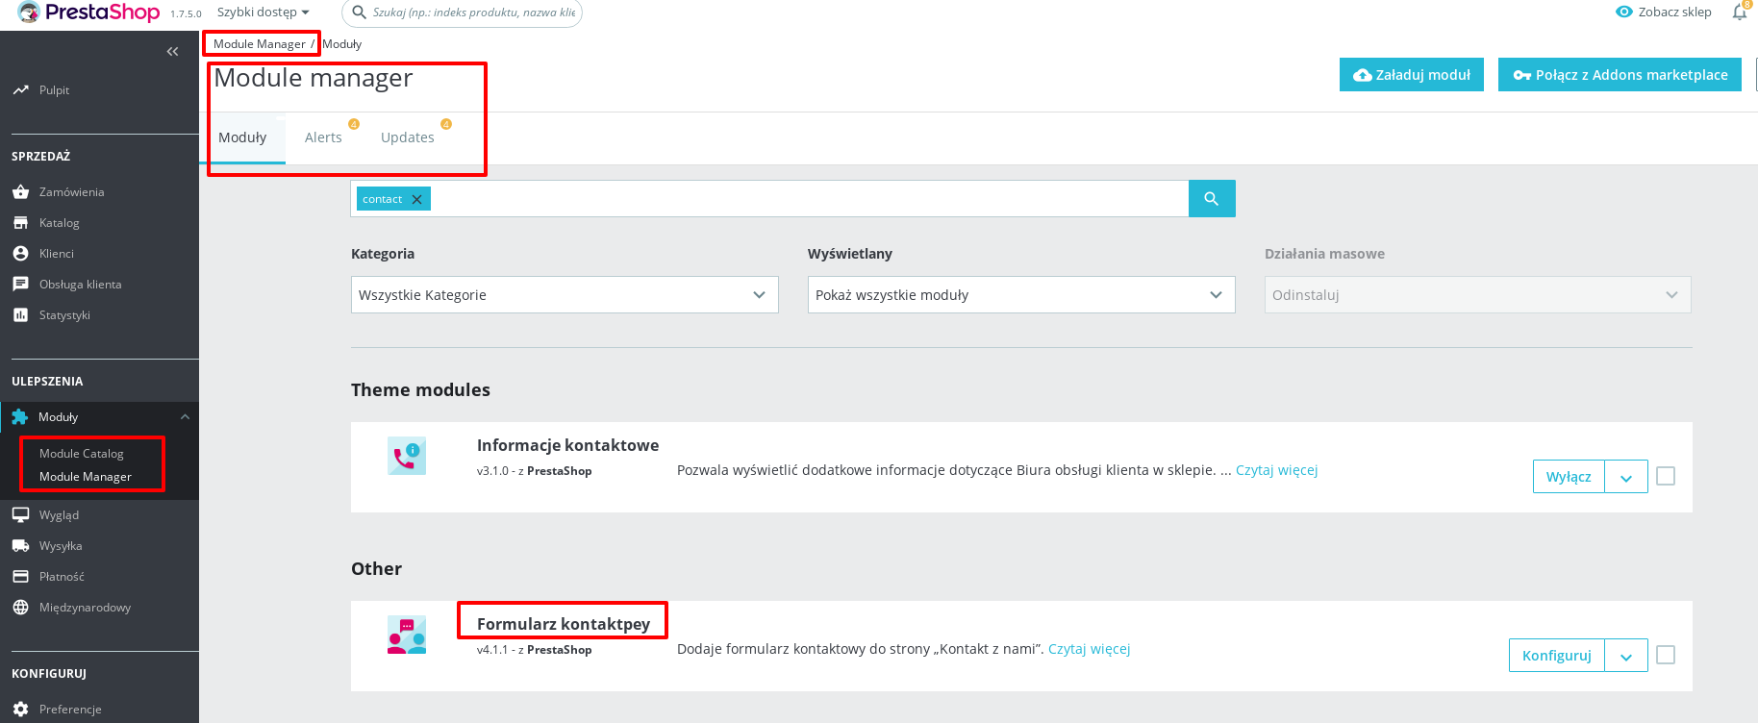This screenshot has height=723, width=1758.
Task: Open the Pokaż wszystkie moduły dropdown
Action: pos(1021,295)
